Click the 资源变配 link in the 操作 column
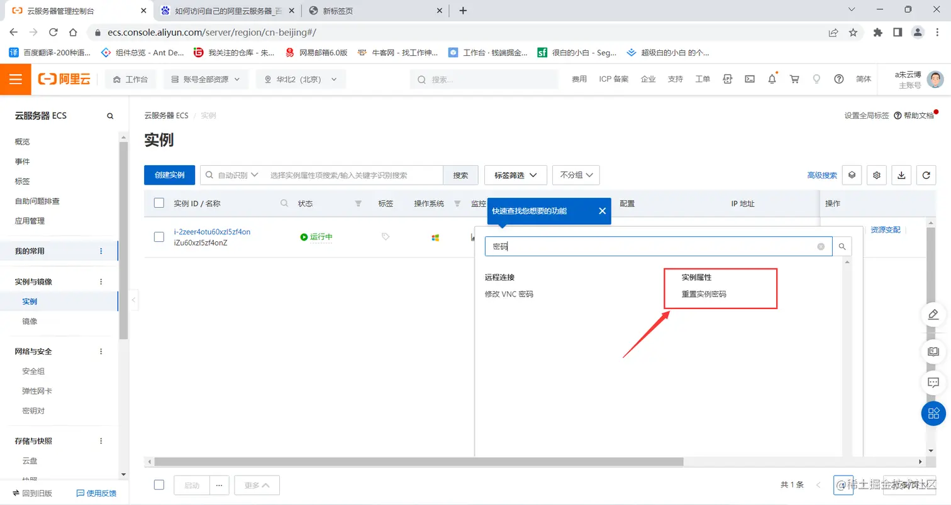The width and height of the screenshot is (951, 505). (x=886, y=230)
